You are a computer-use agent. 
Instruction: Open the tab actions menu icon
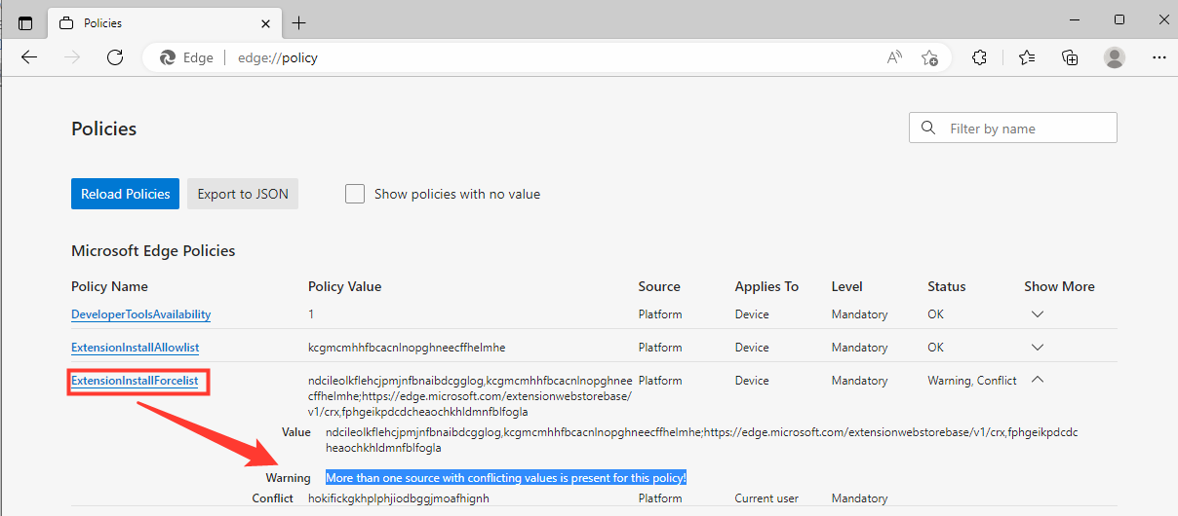click(x=25, y=22)
